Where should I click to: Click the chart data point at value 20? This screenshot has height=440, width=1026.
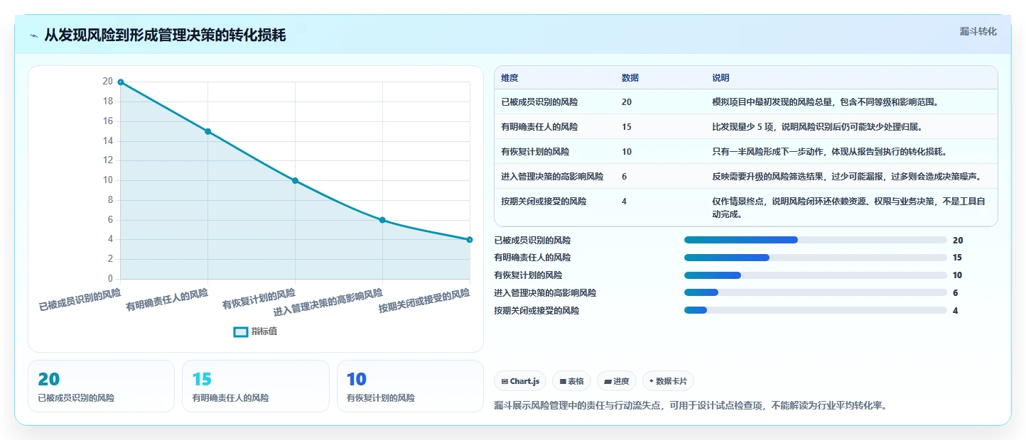click(121, 82)
